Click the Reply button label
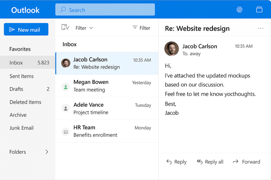The image size is (271, 180). (180, 162)
